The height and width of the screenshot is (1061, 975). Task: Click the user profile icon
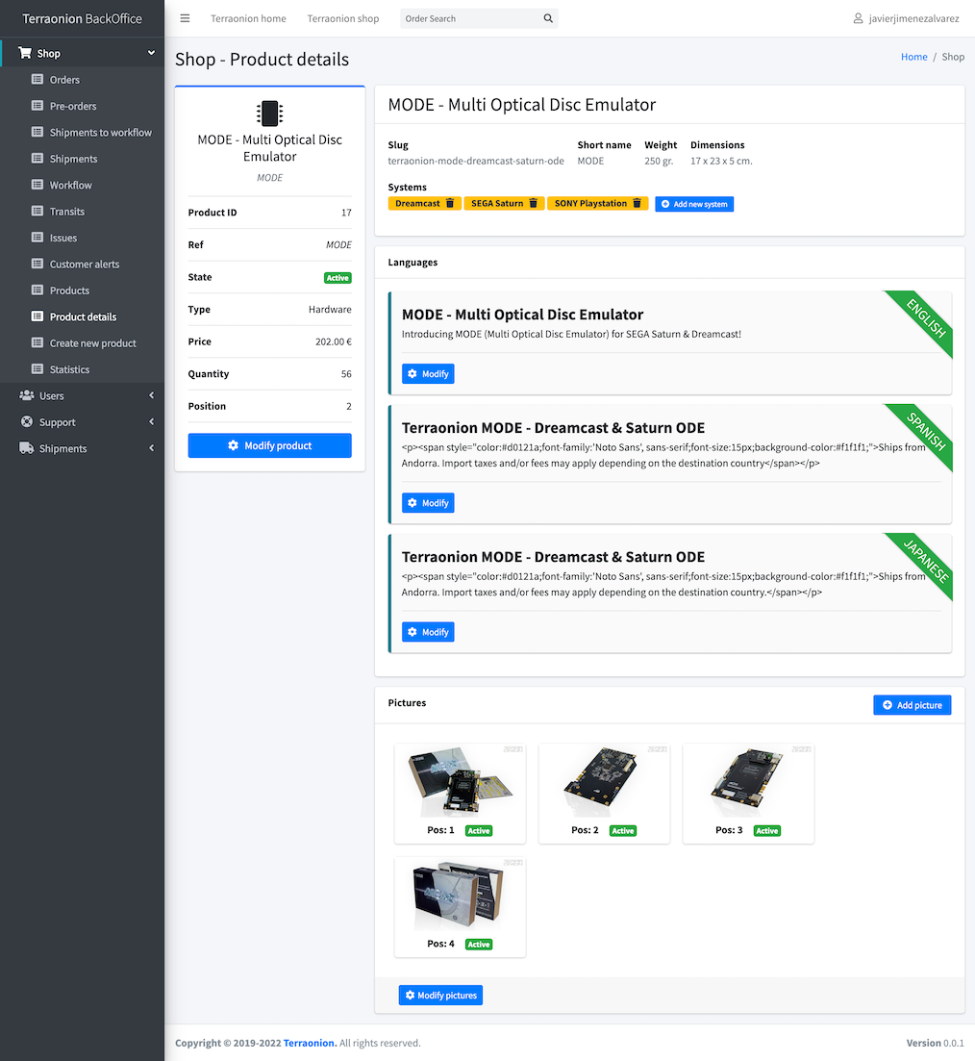[858, 18]
